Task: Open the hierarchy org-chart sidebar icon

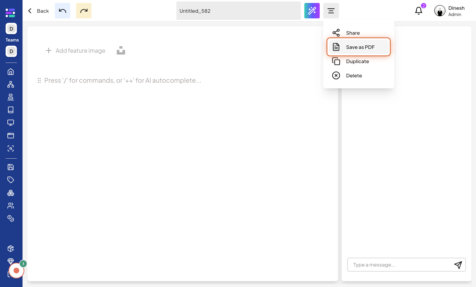Action: click(x=11, y=84)
